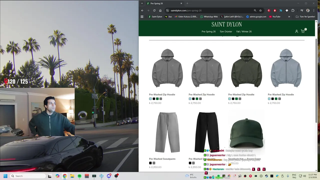Open the volume speaker icon in tray

(x=304, y=176)
